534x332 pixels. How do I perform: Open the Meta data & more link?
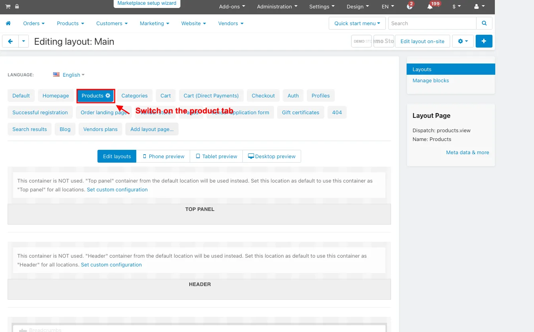point(467,152)
